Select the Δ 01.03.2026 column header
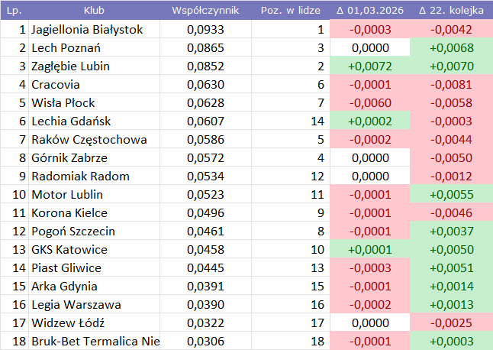 (x=370, y=11)
